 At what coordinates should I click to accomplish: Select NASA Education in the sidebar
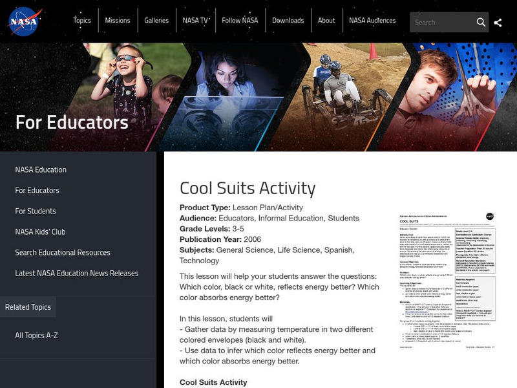click(39, 169)
